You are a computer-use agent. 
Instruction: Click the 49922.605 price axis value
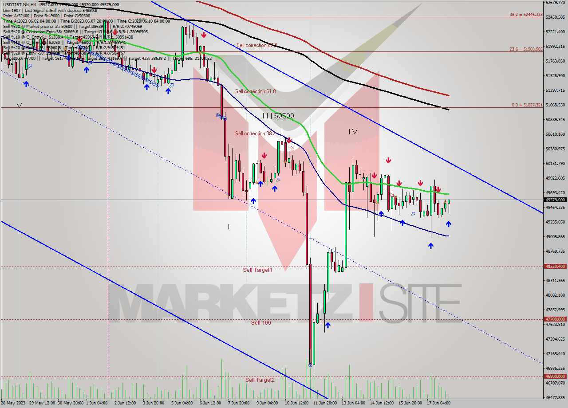tap(555, 178)
